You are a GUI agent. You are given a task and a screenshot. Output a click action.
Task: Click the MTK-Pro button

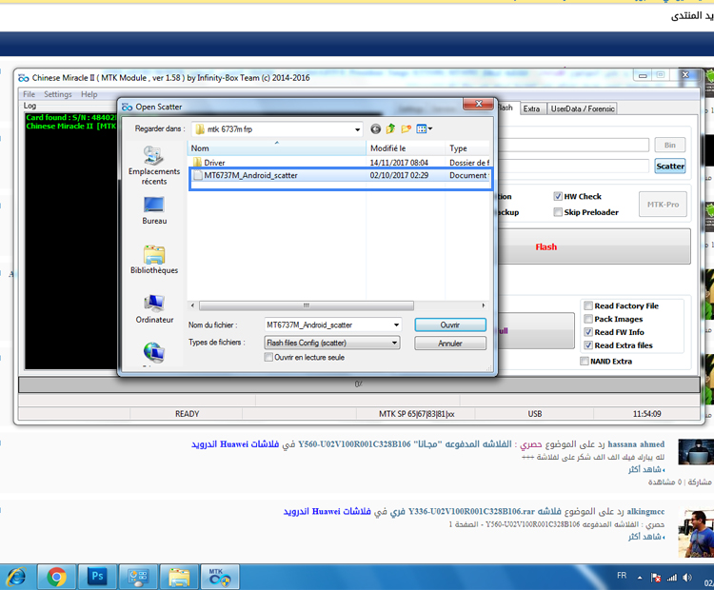[663, 205]
